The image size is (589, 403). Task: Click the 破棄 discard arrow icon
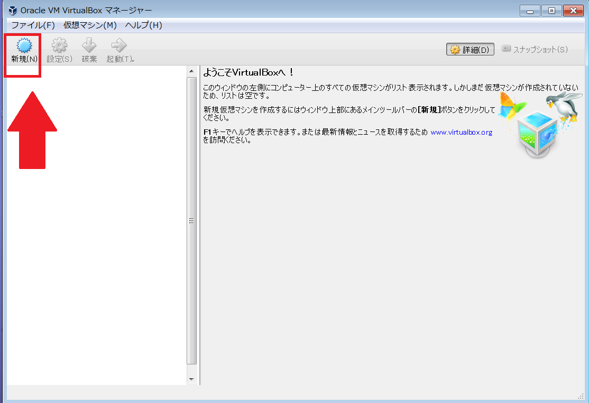[x=89, y=45]
